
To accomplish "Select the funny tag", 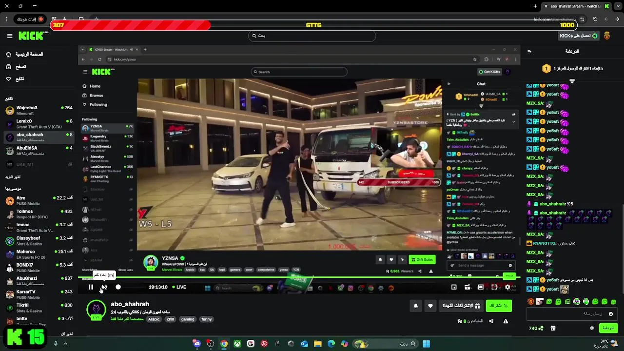I will click(207, 319).
